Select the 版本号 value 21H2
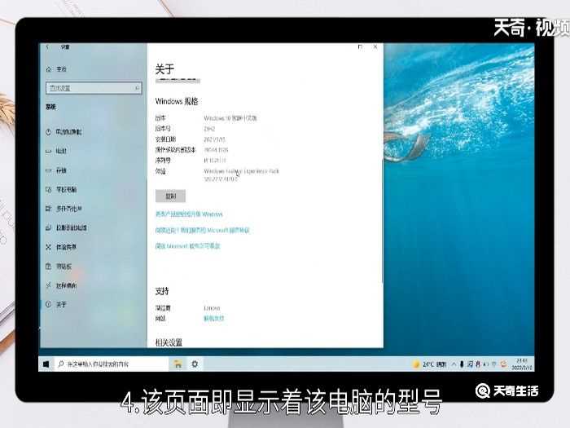 point(209,129)
